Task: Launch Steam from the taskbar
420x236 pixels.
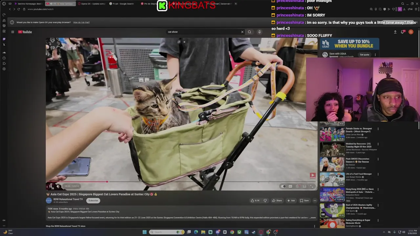Action: click(x=254, y=232)
